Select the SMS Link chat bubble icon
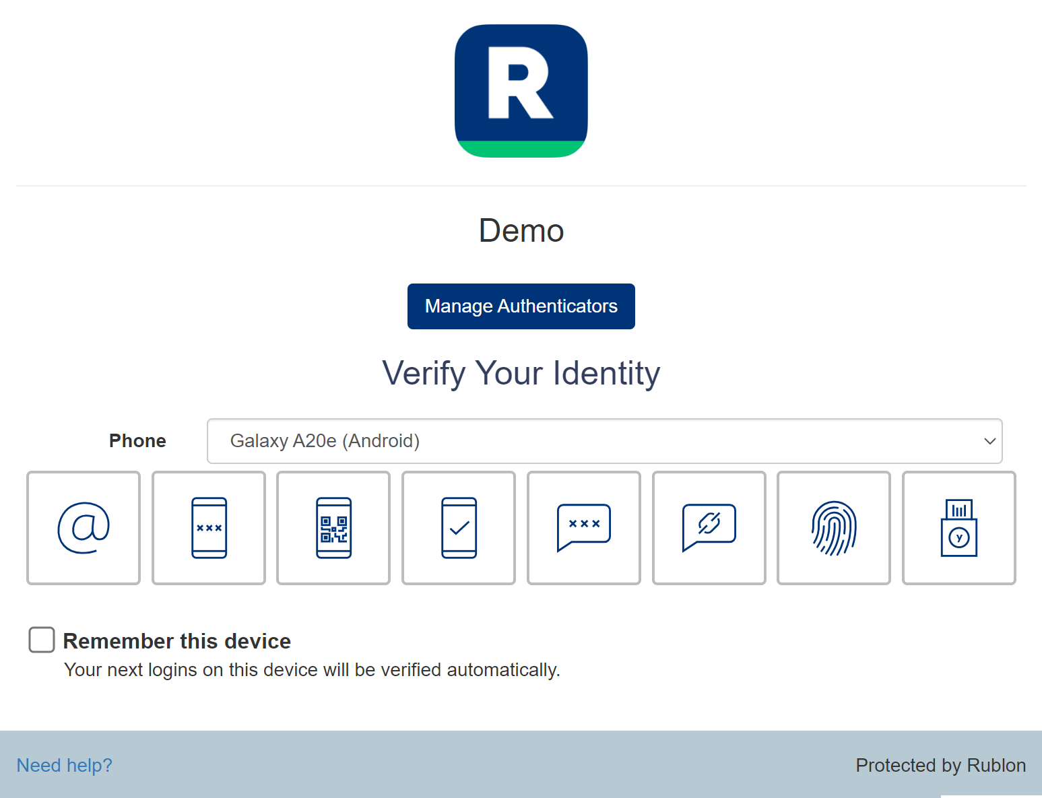Screen dimensions: 1042x798 709,528
